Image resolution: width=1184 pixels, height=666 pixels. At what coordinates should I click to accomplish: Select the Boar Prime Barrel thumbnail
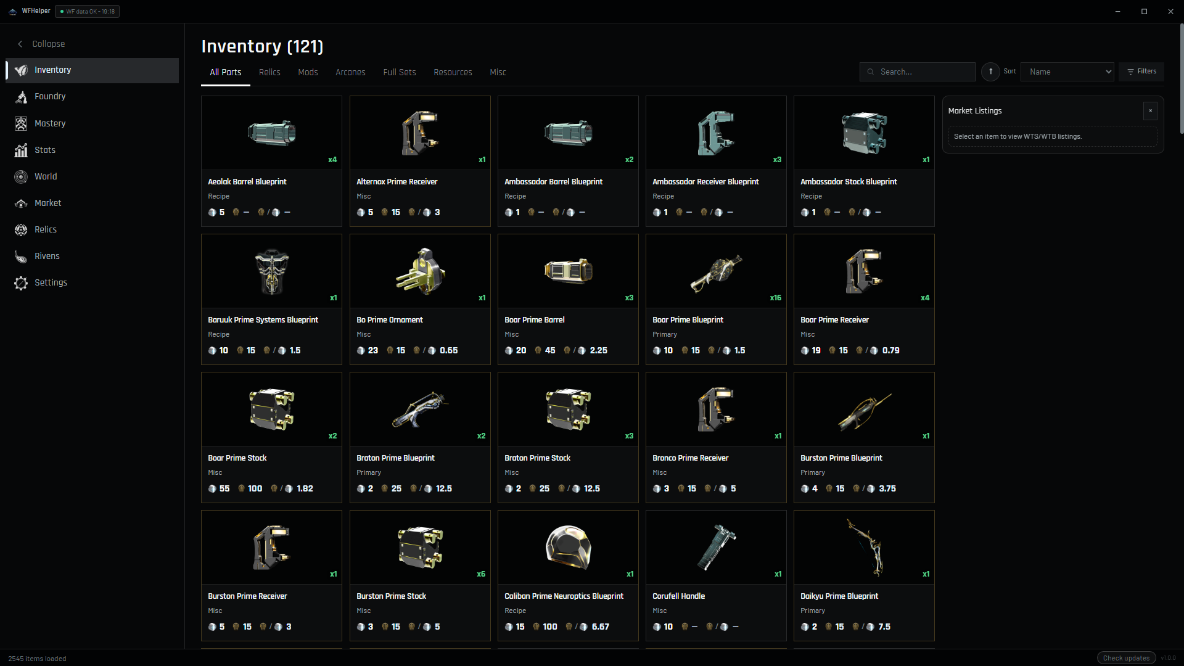point(568,271)
